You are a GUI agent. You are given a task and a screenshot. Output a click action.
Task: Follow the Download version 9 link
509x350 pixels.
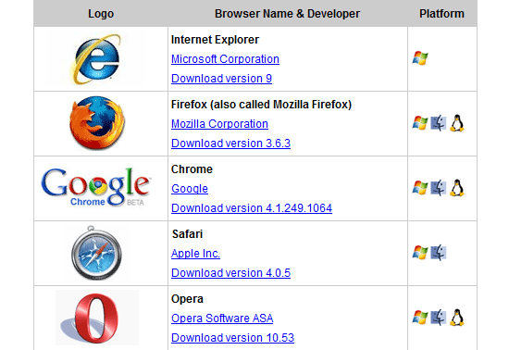point(221,79)
